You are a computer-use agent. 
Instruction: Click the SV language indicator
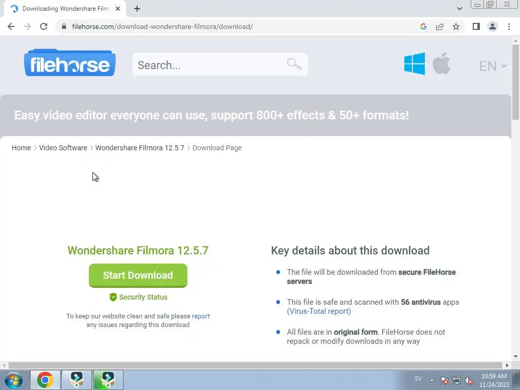[418, 379]
